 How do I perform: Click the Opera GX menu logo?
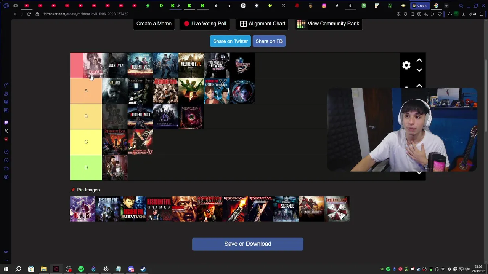6,6
